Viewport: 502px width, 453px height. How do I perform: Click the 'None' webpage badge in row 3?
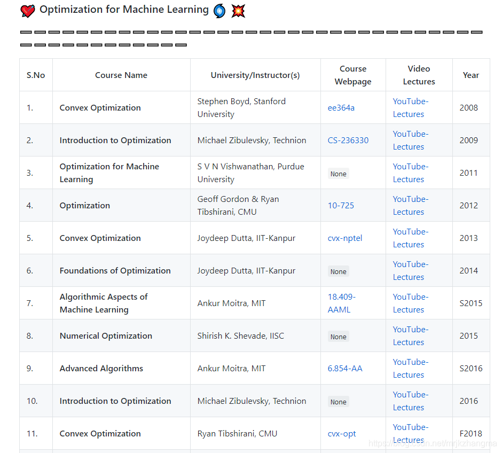[339, 174]
